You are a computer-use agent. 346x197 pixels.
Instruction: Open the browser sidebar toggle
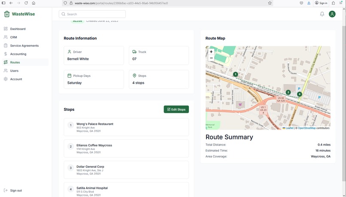(3, 3)
